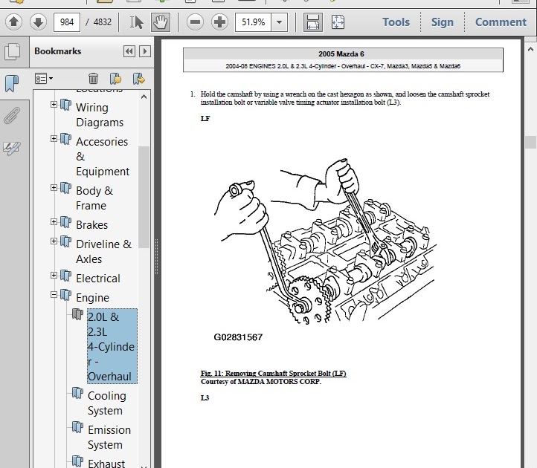Image resolution: width=537 pixels, height=468 pixels.
Task: Open Electrical bookmark
Action: coord(98,278)
